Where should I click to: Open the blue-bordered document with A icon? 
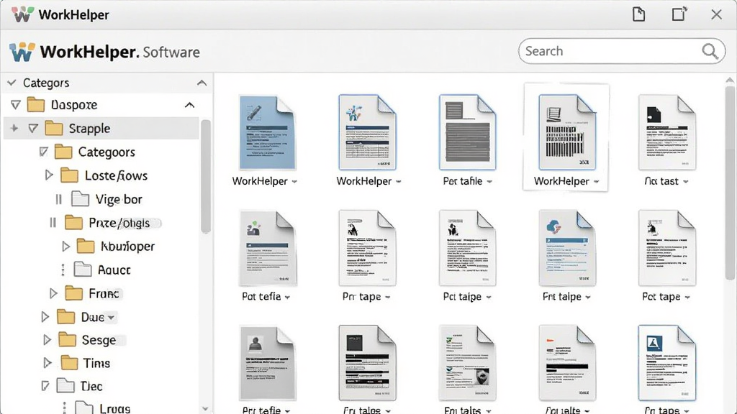[667, 363]
